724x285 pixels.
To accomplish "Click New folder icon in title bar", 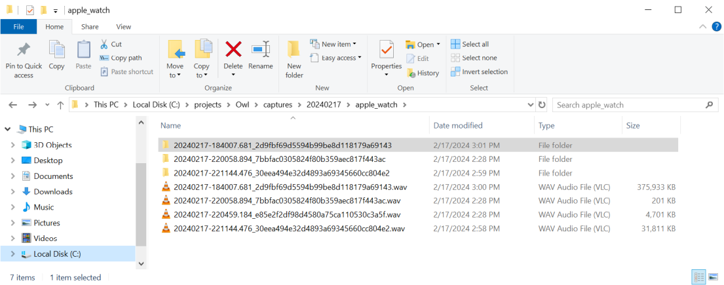I will click(x=43, y=10).
